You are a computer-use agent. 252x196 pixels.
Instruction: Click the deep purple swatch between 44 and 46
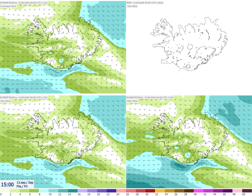click(218, 191)
